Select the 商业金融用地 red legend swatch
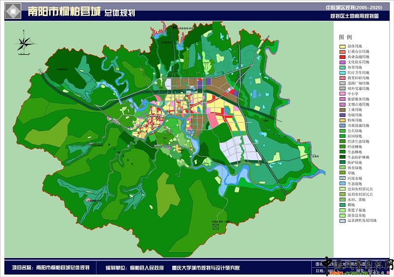Image resolution: width=394 pixels, height=277 pixels. tap(342, 56)
